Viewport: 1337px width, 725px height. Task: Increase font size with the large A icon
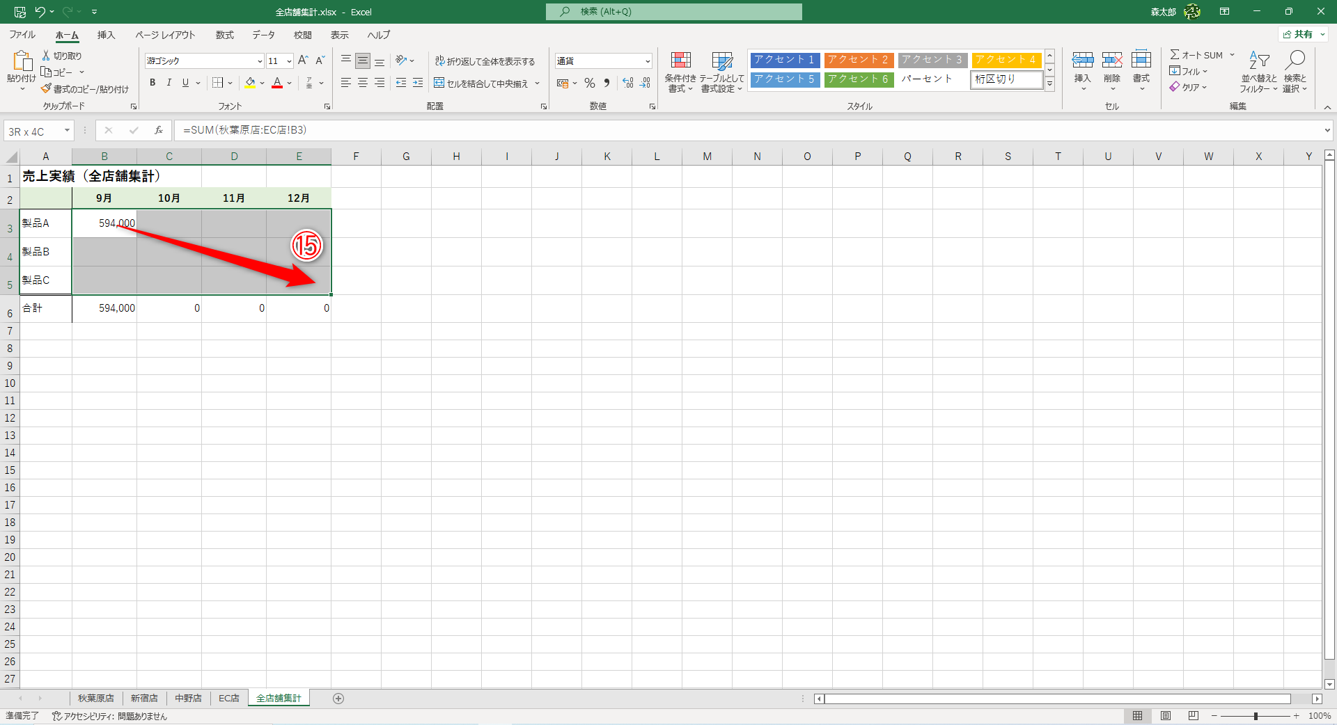[x=303, y=61]
